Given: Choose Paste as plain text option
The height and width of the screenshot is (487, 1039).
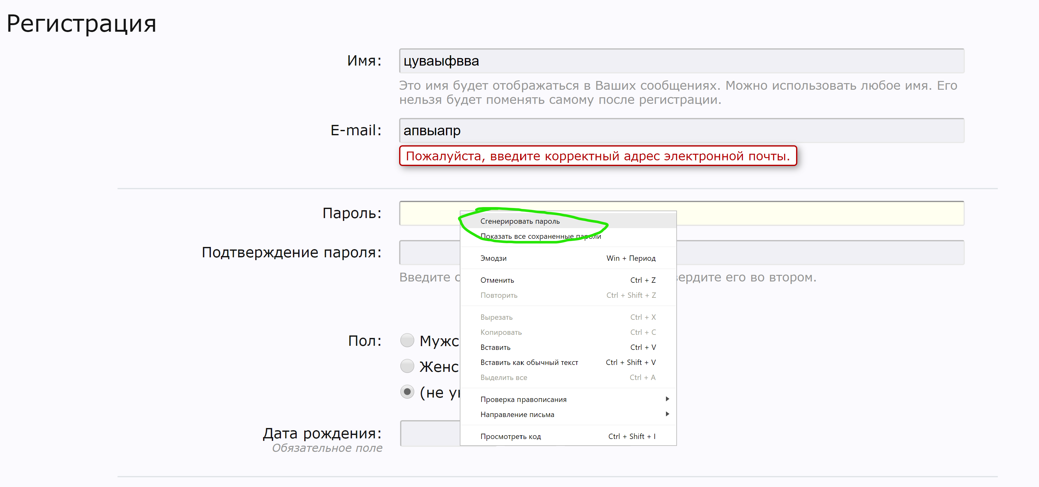Looking at the screenshot, I should coord(529,362).
